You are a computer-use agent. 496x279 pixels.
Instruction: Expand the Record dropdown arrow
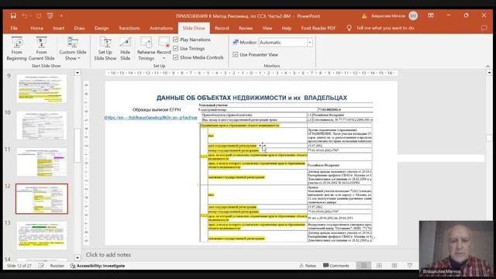(x=164, y=59)
